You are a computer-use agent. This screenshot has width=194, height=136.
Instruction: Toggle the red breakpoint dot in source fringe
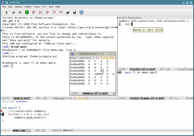tap(2, 111)
